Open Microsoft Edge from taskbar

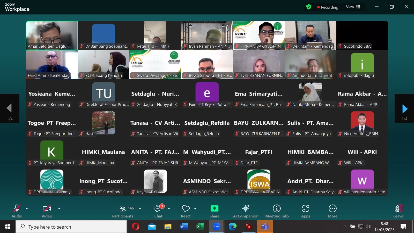pos(233,227)
